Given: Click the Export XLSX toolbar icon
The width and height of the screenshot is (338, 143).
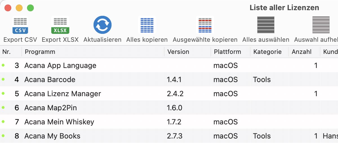Looking at the screenshot, I should pyautogui.click(x=60, y=25).
